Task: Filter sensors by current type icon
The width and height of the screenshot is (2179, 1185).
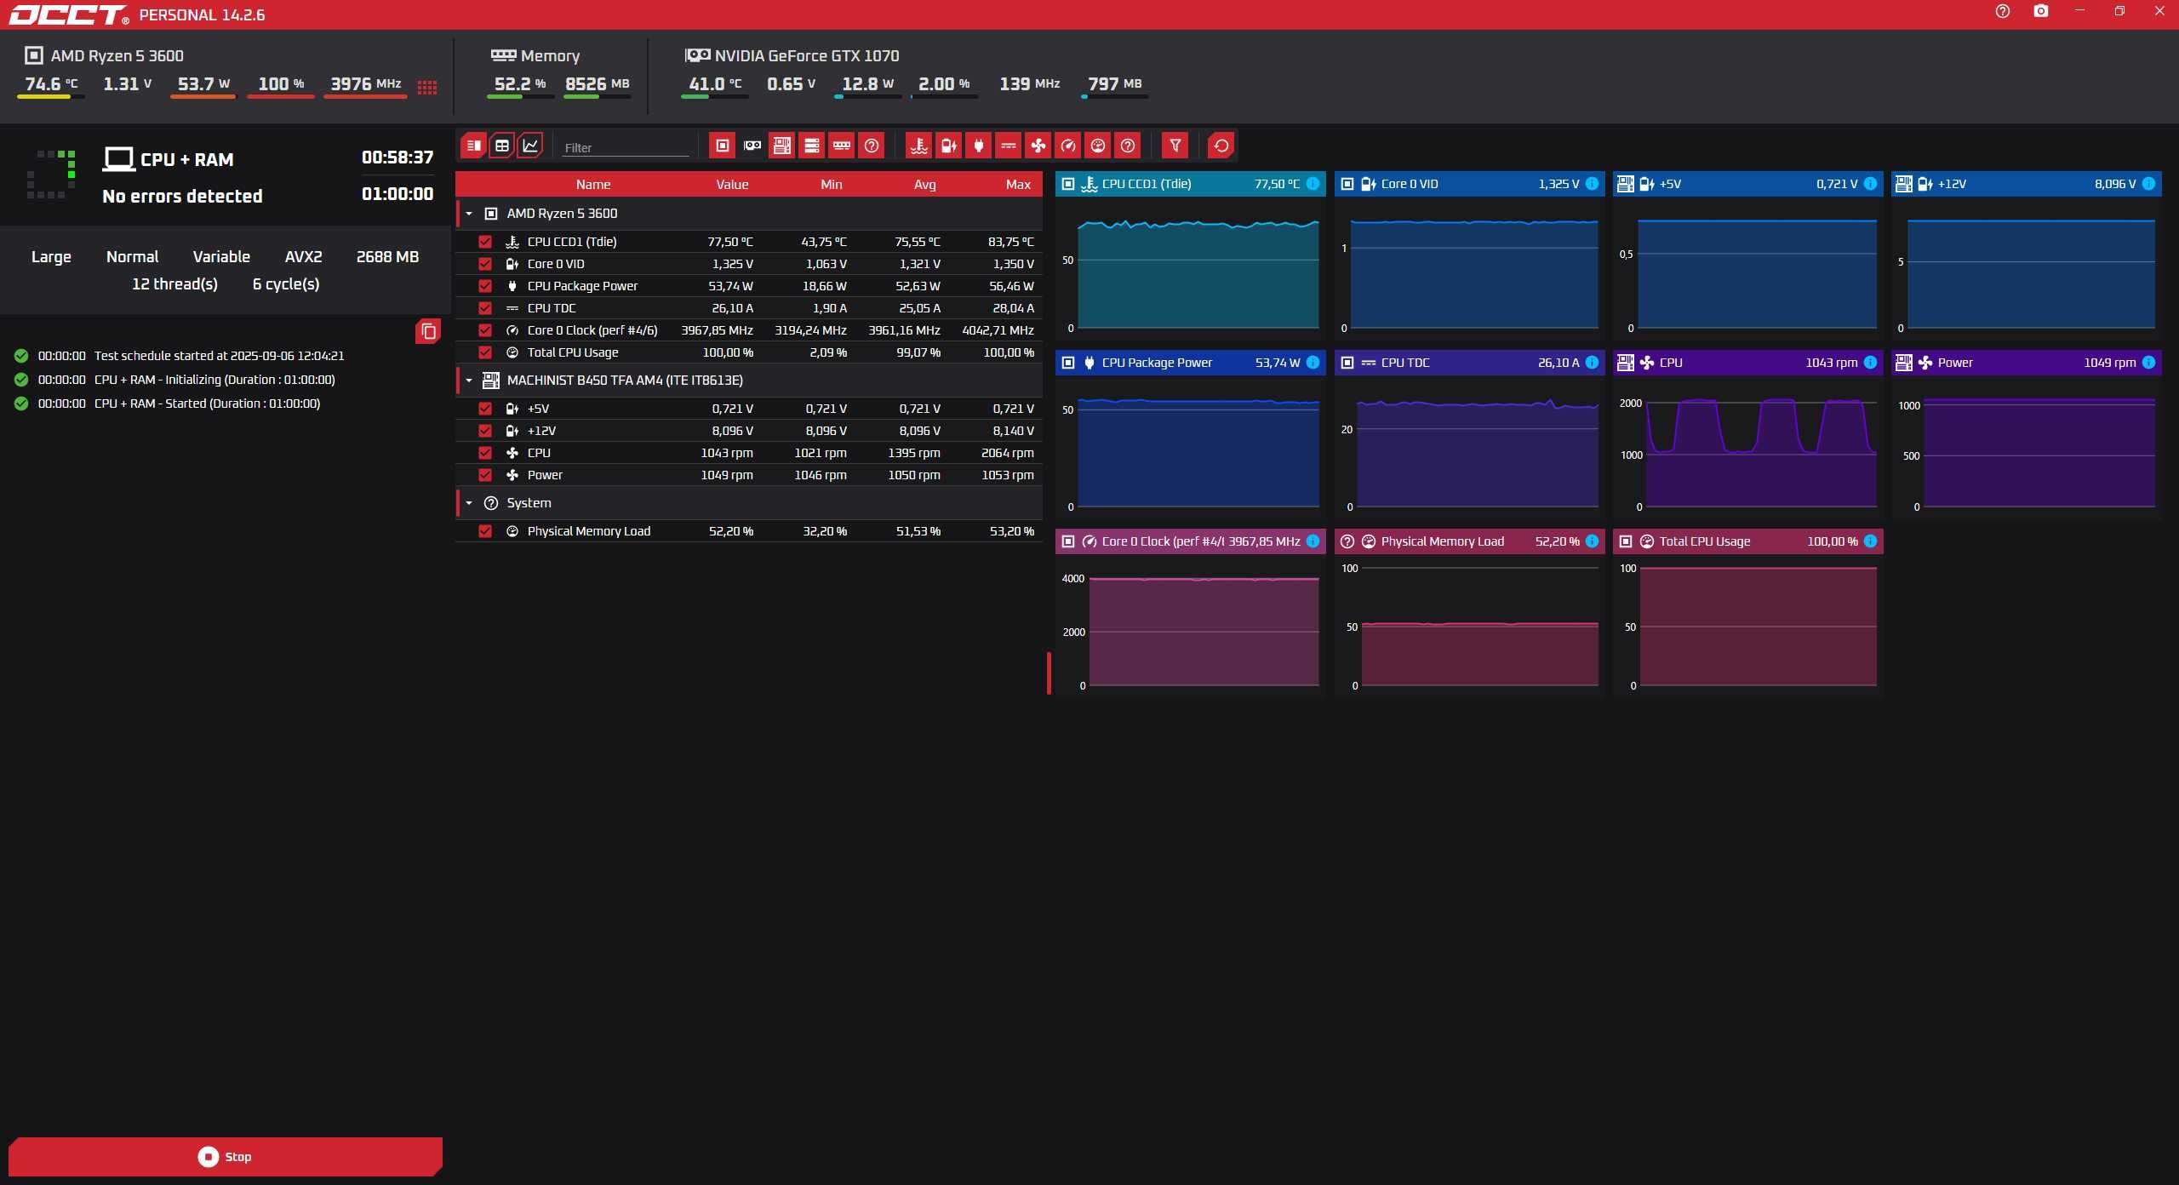Action: coord(1009,146)
